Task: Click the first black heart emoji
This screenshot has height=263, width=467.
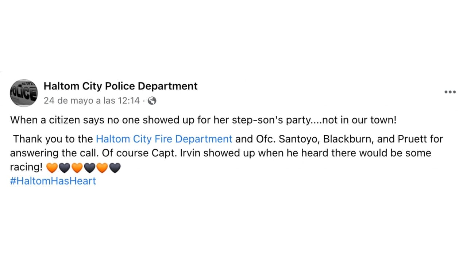Action: point(65,168)
